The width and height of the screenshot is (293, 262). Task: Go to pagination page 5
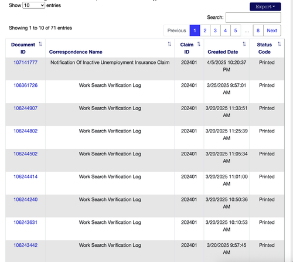click(236, 30)
